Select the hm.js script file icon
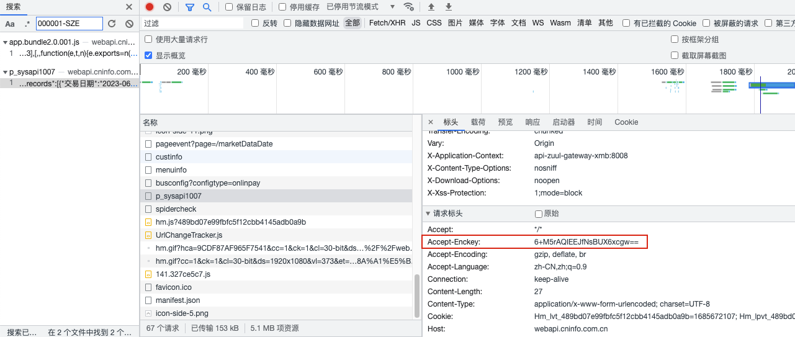The image size is (795, 337). (148, 222)
